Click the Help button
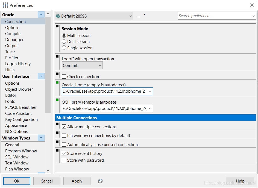The width and height of the screenshot is (258, 188). (x=240, y=181)
